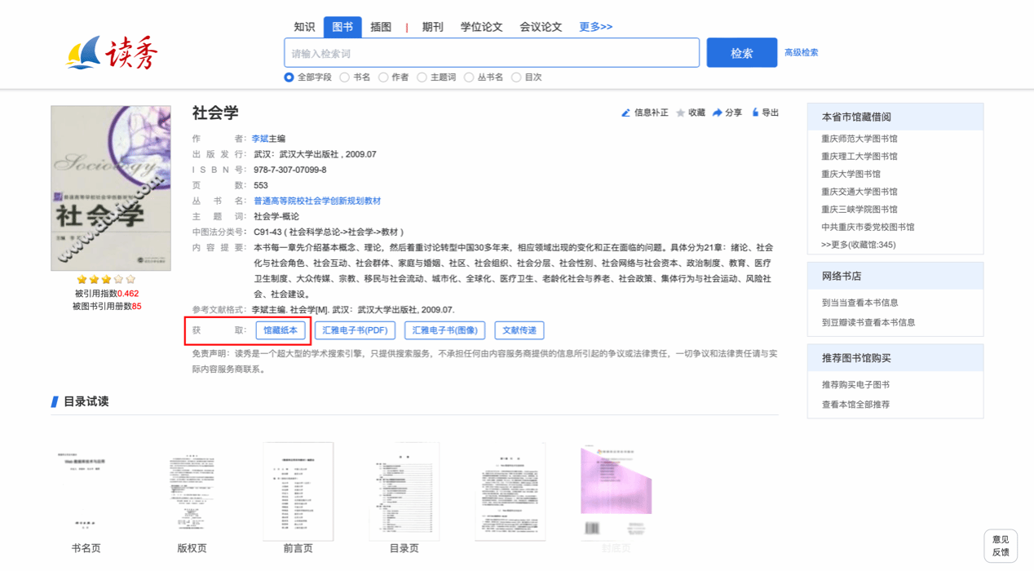Expand 更多>> search categories

pyautogui.click(x=595, y=27)
